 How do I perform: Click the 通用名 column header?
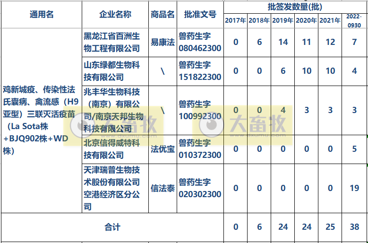(x=42, y=15)
